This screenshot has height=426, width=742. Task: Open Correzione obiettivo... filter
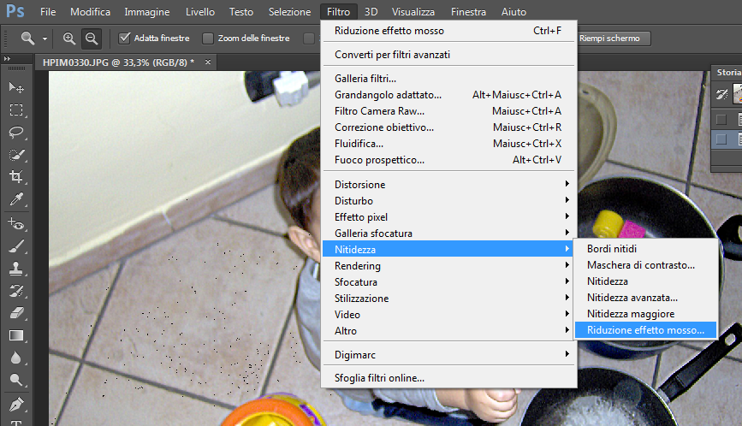tap(448, 127)
